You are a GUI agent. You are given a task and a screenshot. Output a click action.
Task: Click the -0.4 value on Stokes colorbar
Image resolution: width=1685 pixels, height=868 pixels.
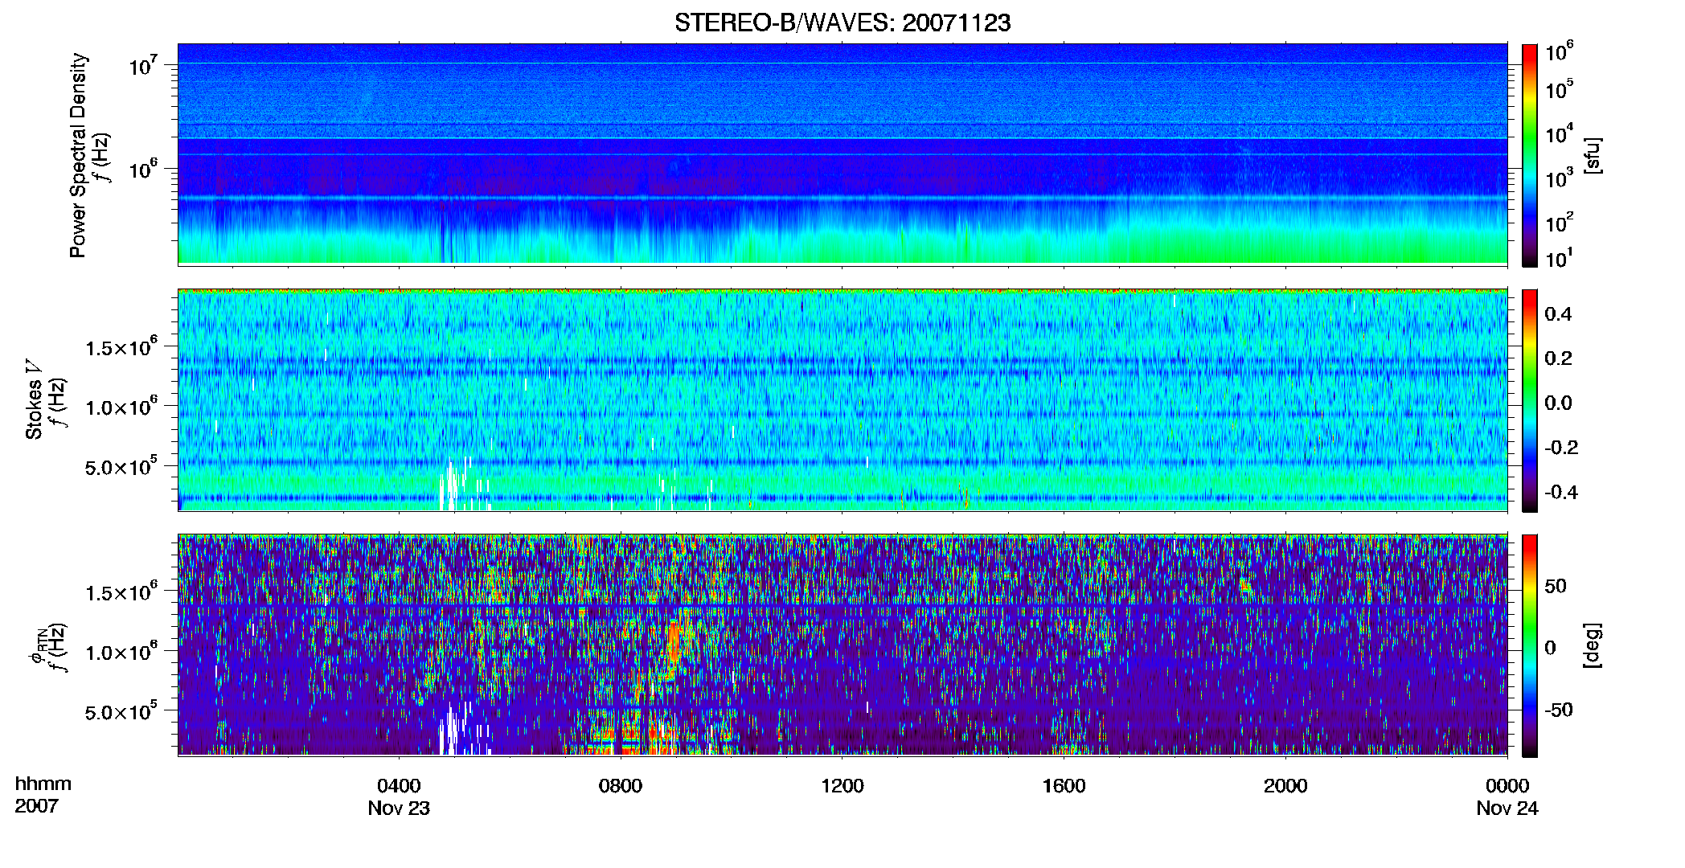(x=1561, y=492)
